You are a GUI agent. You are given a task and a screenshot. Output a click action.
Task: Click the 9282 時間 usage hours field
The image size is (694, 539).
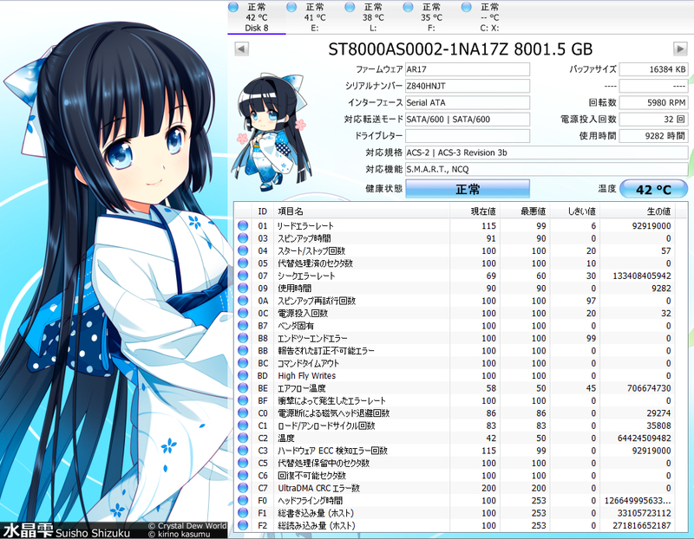click(653, 136)
